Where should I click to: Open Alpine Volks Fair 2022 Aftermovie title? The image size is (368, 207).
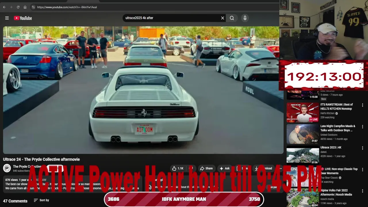pyautogui.click(x=336, y=192)
